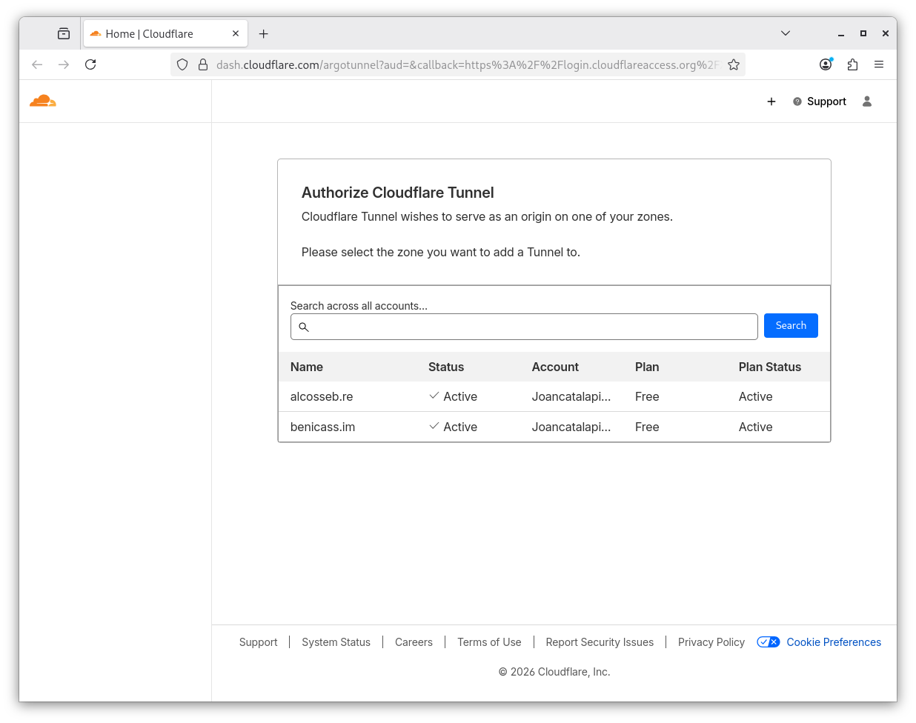Click the Cloudflare logo icon
916x723 pixels.
point(43,101)
